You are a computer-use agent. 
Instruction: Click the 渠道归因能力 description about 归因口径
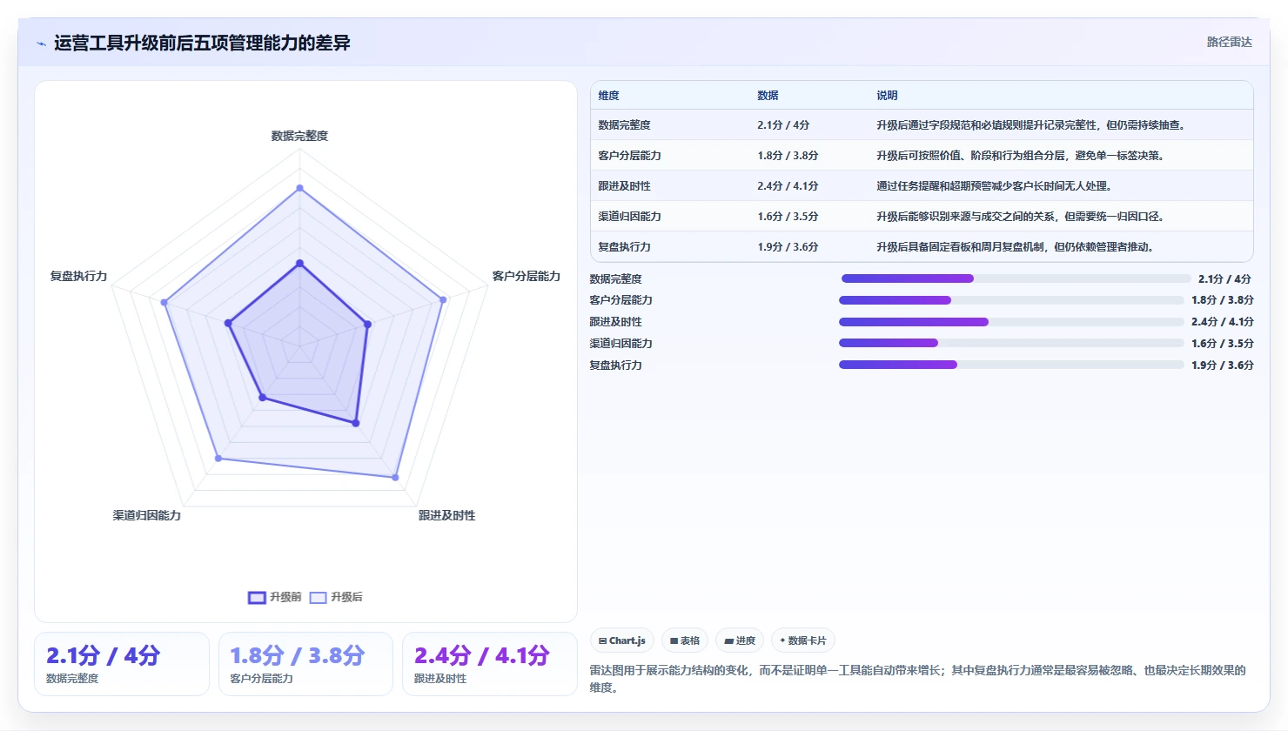tap(1020, 217)
